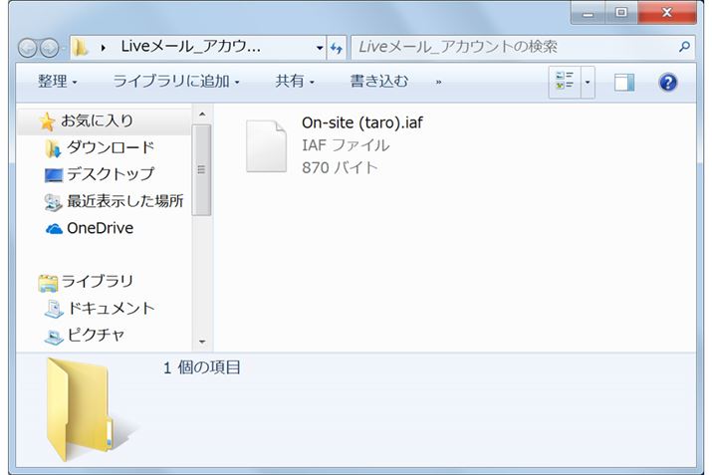
Task: Open デスクトップ in navigation pane
Action: coord(111,174)
